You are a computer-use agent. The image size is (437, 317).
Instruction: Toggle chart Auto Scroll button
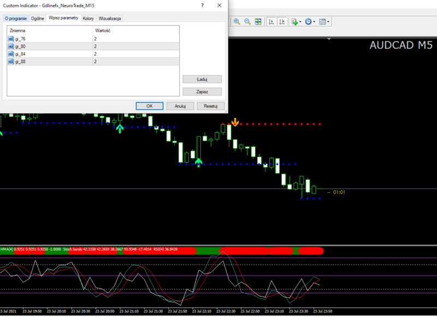(271, 22)
